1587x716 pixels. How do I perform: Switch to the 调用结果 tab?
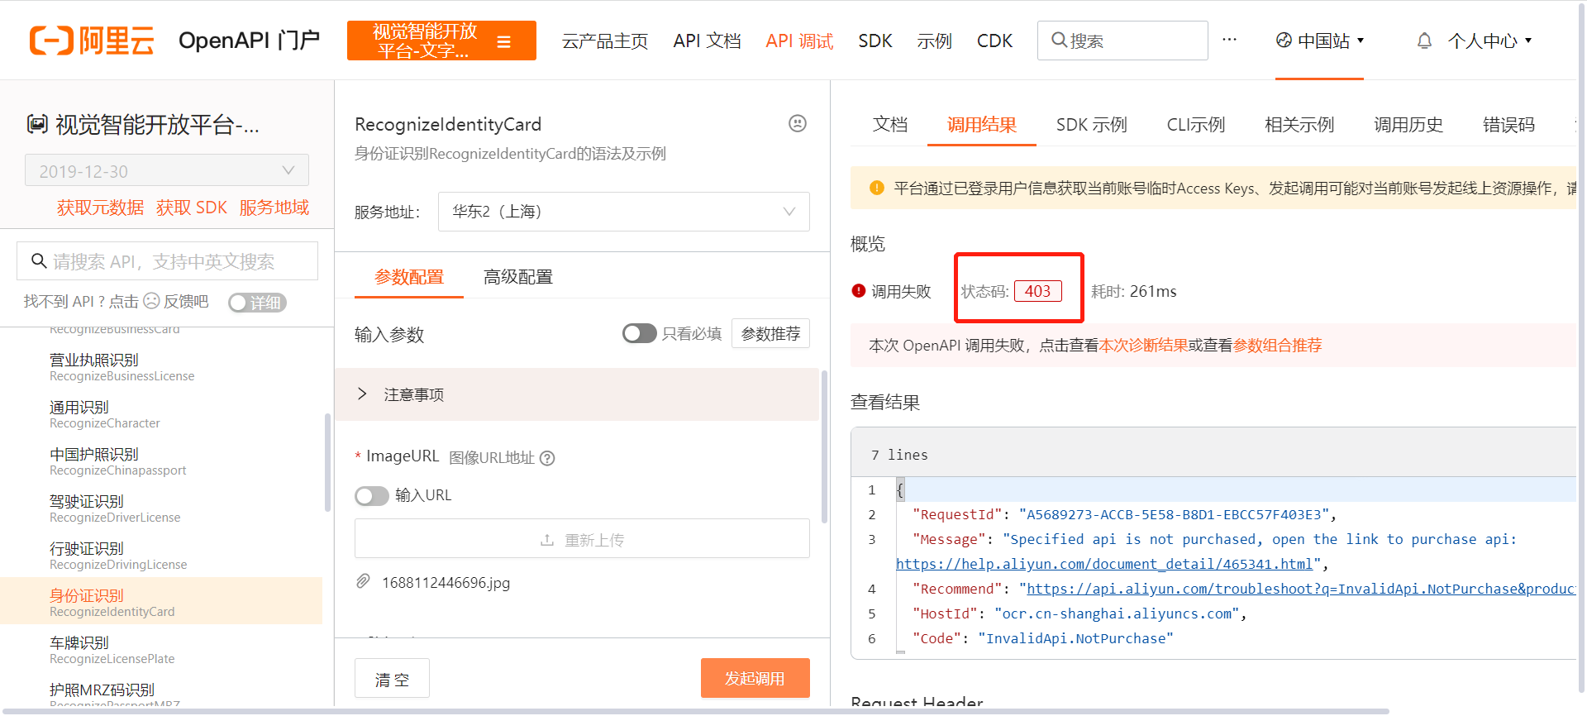982,124
